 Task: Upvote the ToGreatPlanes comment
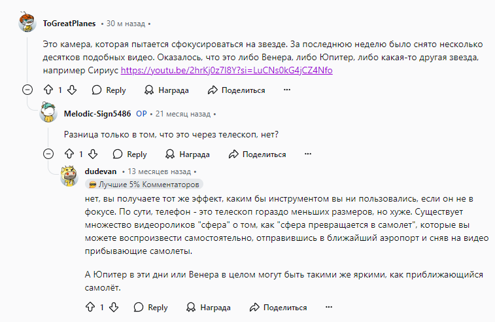(x=48, y=90)
